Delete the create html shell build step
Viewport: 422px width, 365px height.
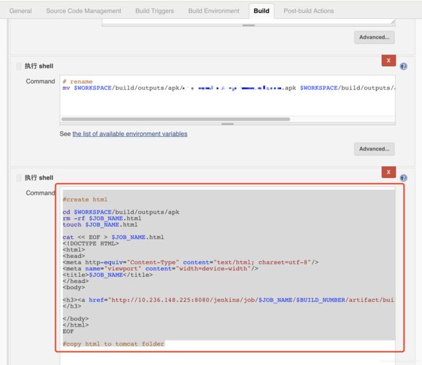(388, 172)
